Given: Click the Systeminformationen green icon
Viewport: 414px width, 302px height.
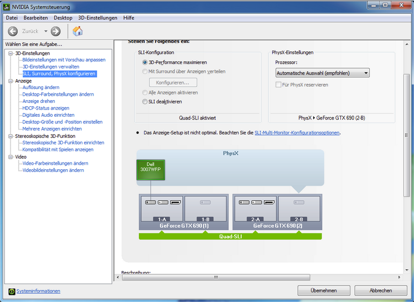Looking at the screenshot, I should pyautogui.click(x=12, y=291).
